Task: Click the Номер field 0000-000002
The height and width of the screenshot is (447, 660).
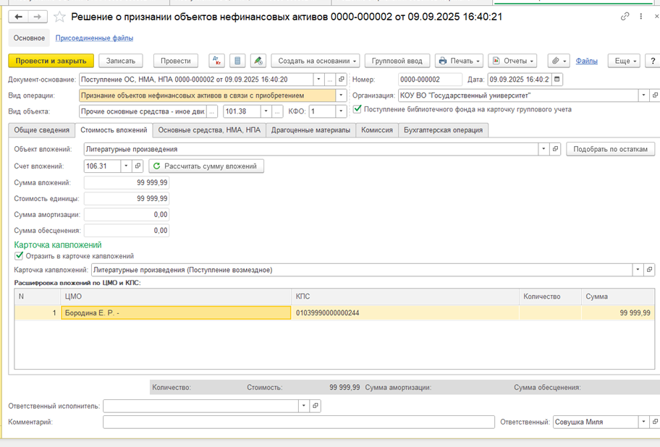Action: (x=430, y=80)
